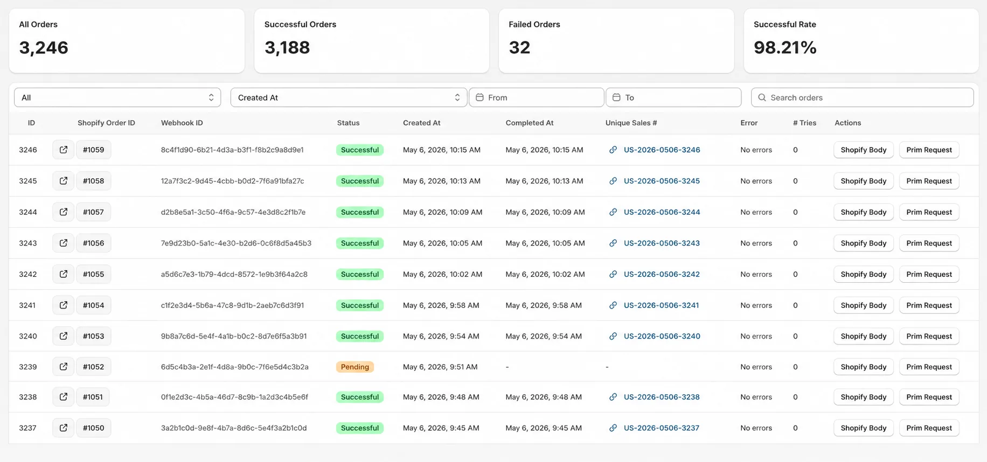Click chain link icon beside US-2026-0506-3246
The width and height of the screenshot is (987, 462).
pyautogui.click(x=613, y=150)
